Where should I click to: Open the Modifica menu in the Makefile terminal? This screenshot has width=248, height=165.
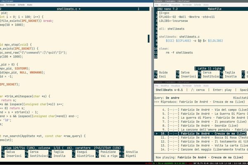coord(165,5)
